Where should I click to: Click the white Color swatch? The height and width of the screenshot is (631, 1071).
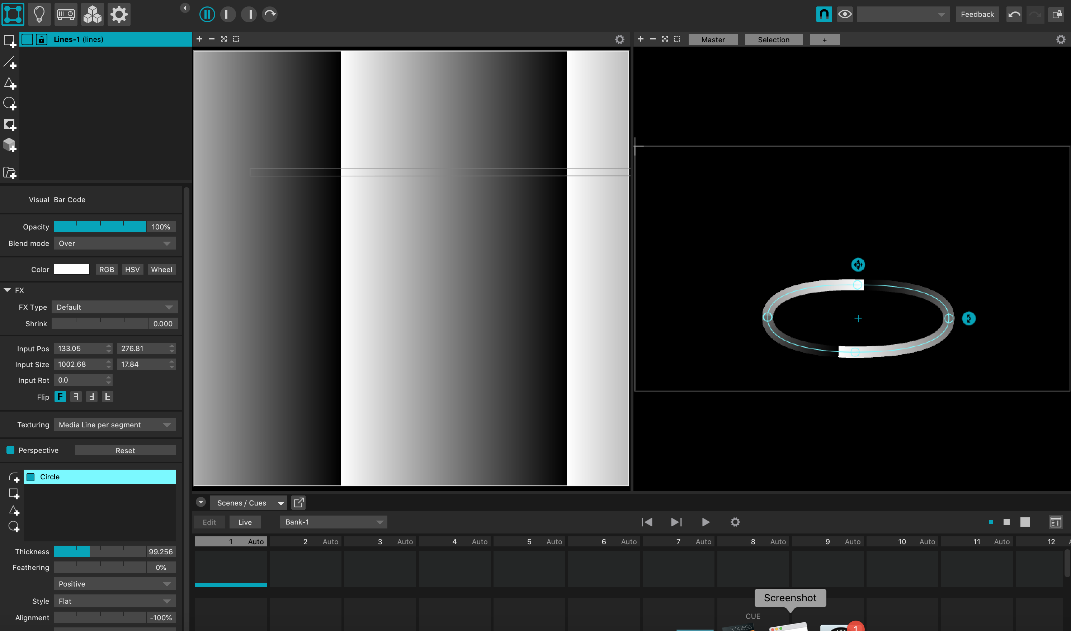click(x=71, y=269)
